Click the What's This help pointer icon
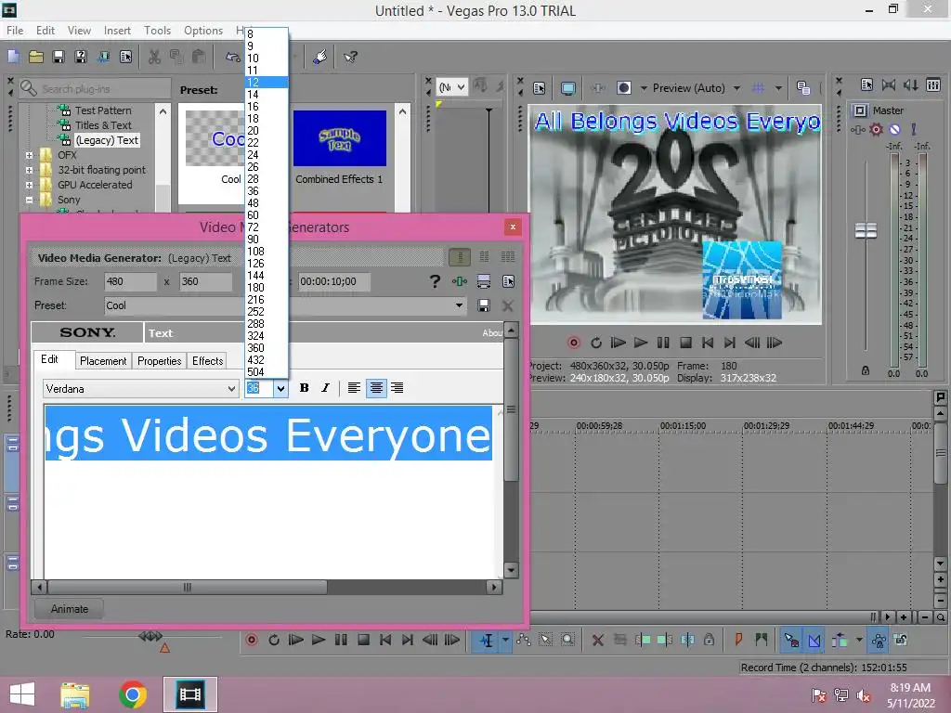The image size is (951, 713). tap(350, 57)
